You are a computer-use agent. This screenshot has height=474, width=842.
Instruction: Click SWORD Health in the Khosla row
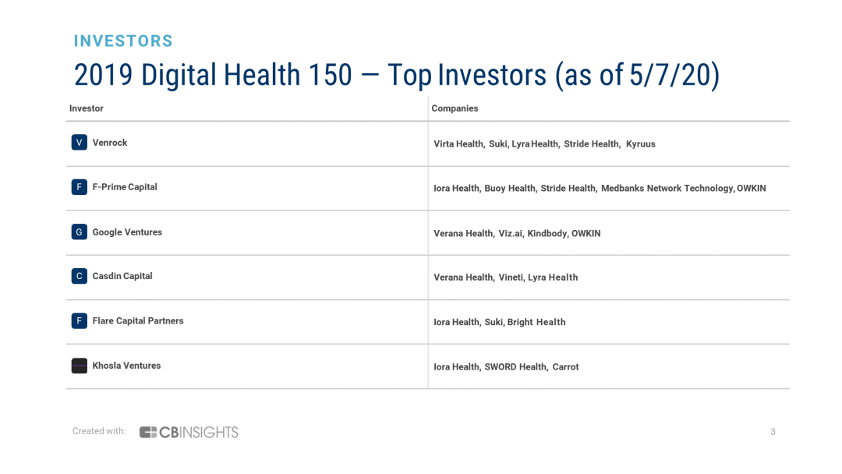pyautogui.click(x=515, y=367)
